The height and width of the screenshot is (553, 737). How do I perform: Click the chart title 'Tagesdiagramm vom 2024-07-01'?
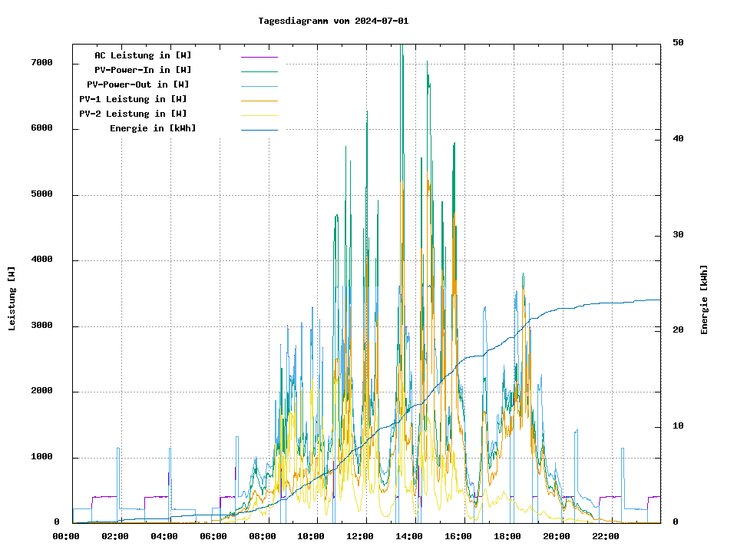333,21
